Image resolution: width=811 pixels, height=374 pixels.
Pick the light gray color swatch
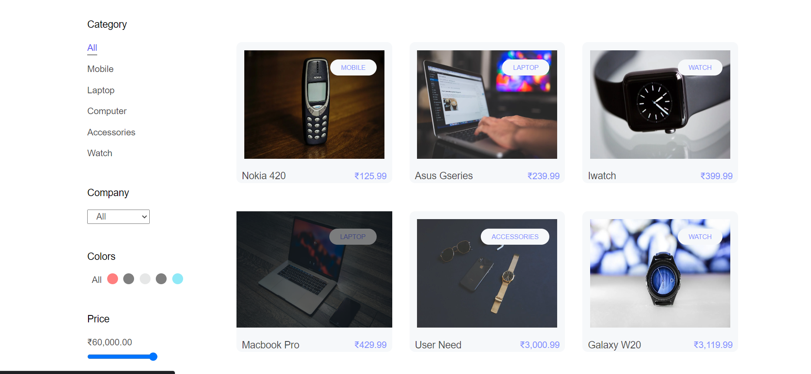click(145, 279)
